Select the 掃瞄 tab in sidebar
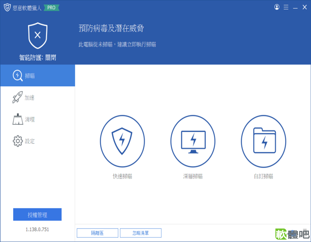 (38, 75)
